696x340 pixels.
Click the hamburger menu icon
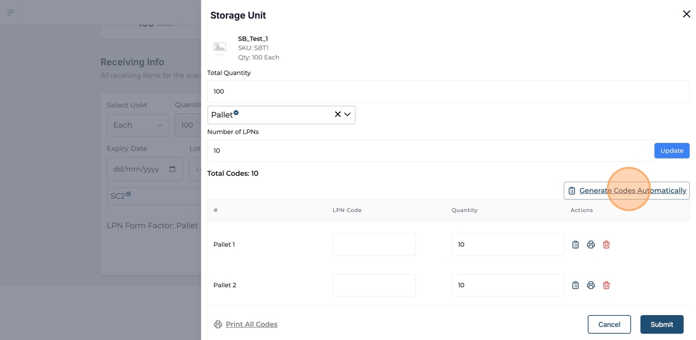tap(11, 12)
